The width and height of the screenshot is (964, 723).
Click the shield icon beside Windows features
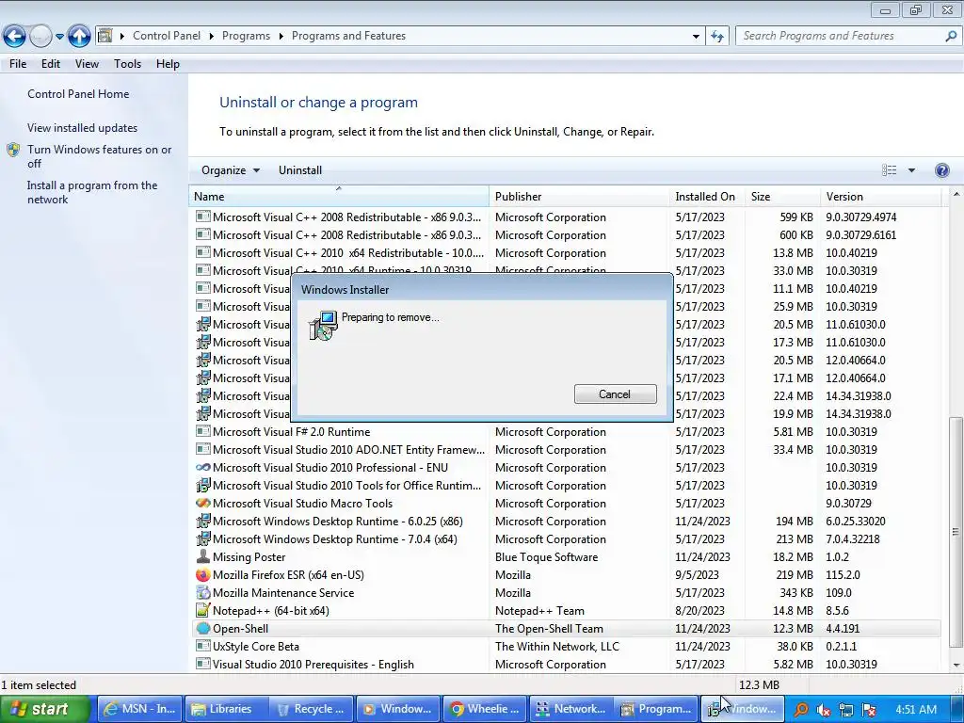click(x=13, y=150)
